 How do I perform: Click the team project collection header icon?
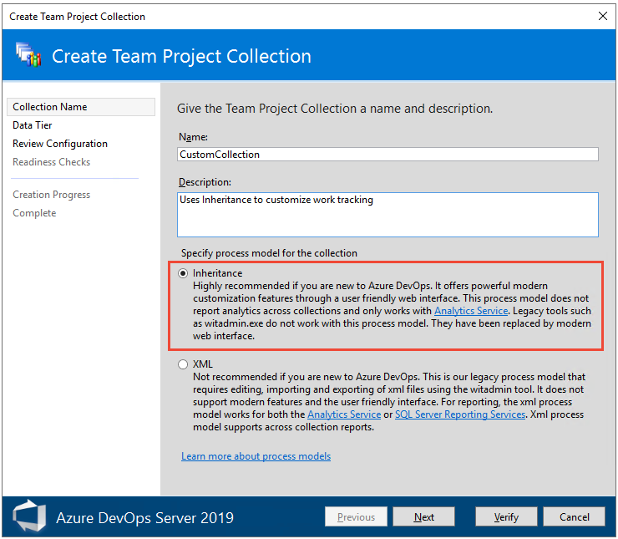pos(28,55)
